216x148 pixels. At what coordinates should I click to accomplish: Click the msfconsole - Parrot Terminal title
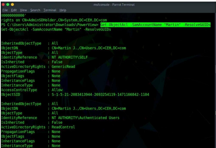click(114, 5)
